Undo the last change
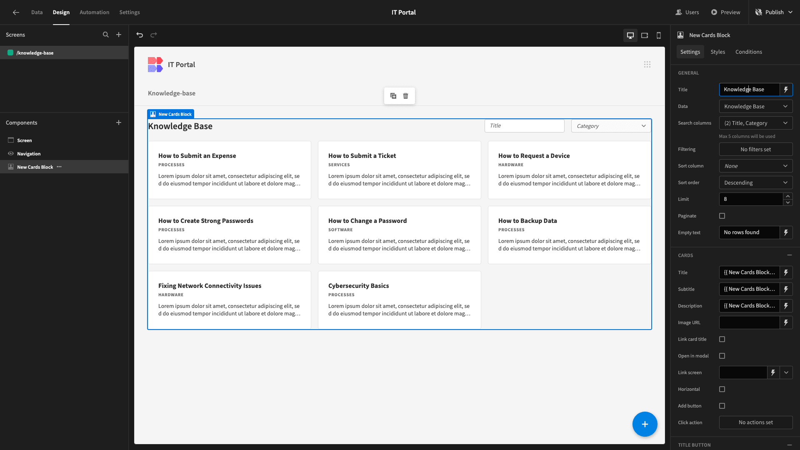Viewport: 800px width, 450px height. (140, 35)
